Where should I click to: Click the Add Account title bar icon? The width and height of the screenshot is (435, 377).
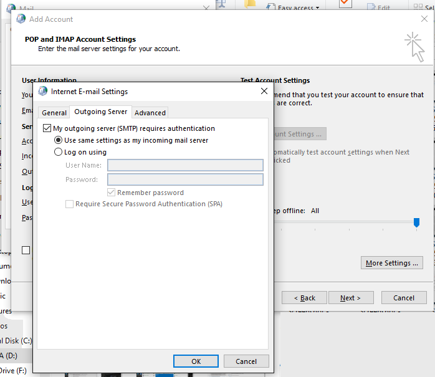click(21, 19)
